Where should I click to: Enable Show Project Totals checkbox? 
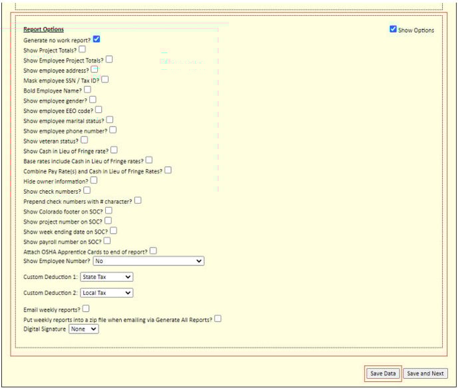pos(83,49)
